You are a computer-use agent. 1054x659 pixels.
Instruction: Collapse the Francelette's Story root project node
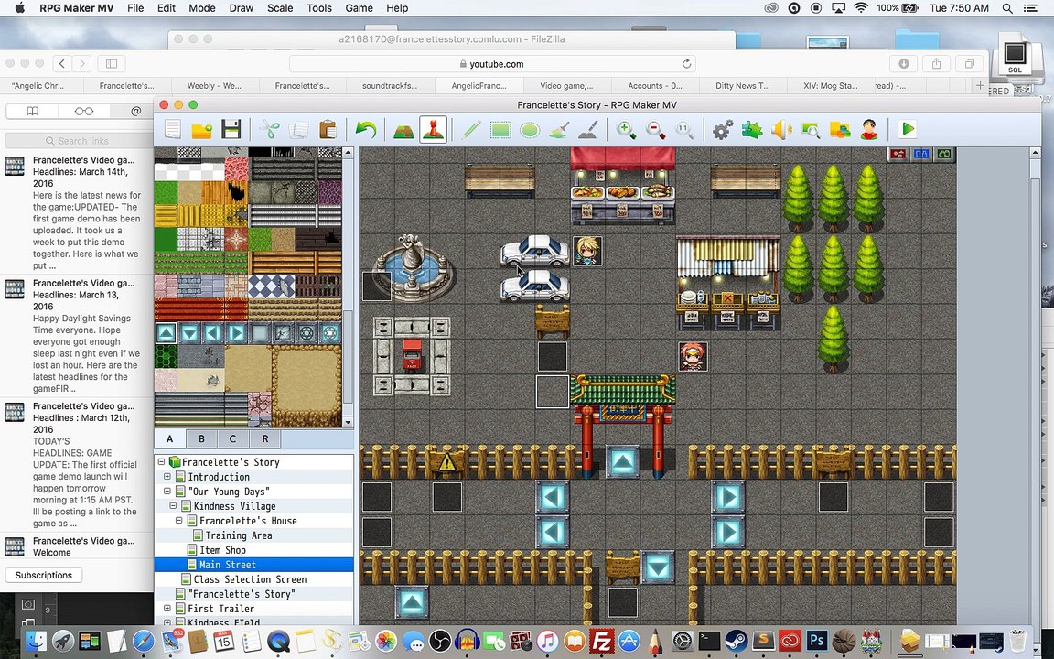161,462
